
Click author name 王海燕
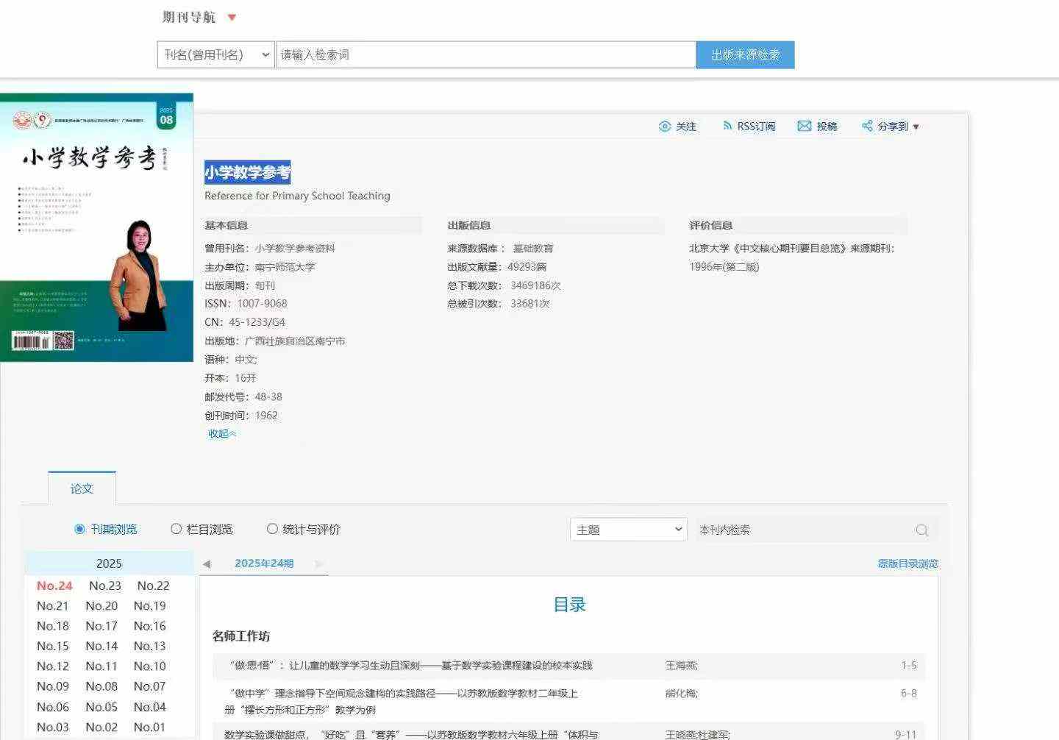[x=682, y=666]
